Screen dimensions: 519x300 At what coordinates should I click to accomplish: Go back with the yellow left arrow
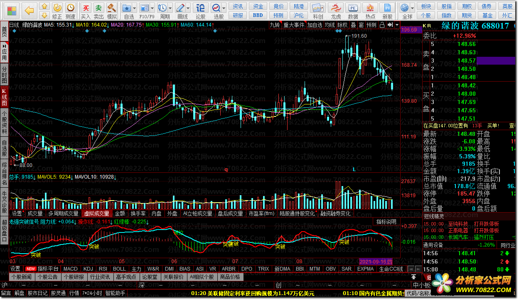[x=29, y=10]
